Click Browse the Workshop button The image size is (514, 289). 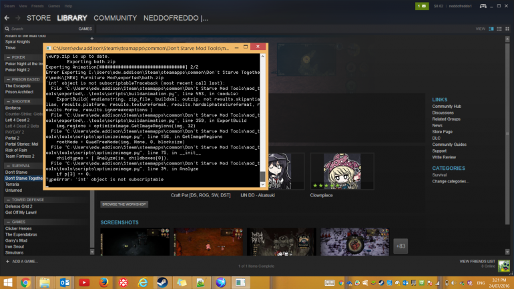(x=124, y=204)
